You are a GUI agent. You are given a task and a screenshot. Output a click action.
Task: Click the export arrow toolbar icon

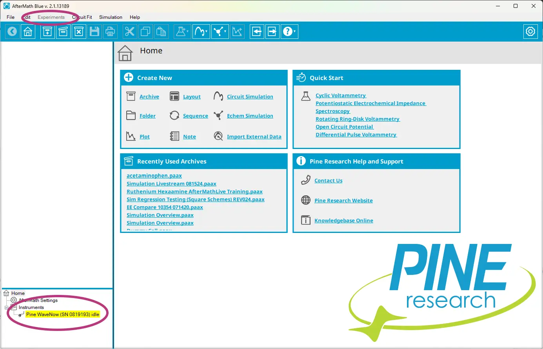(x=272, y=31)
